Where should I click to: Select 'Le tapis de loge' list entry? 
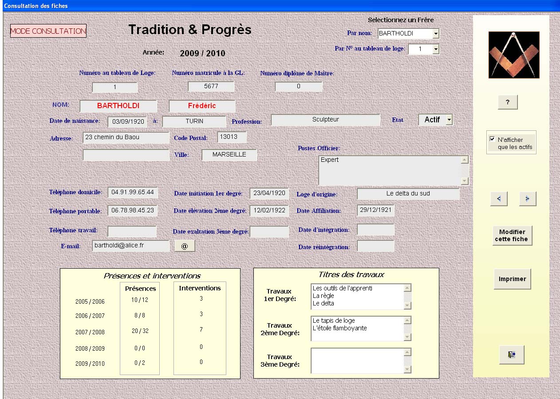point(334,321)
